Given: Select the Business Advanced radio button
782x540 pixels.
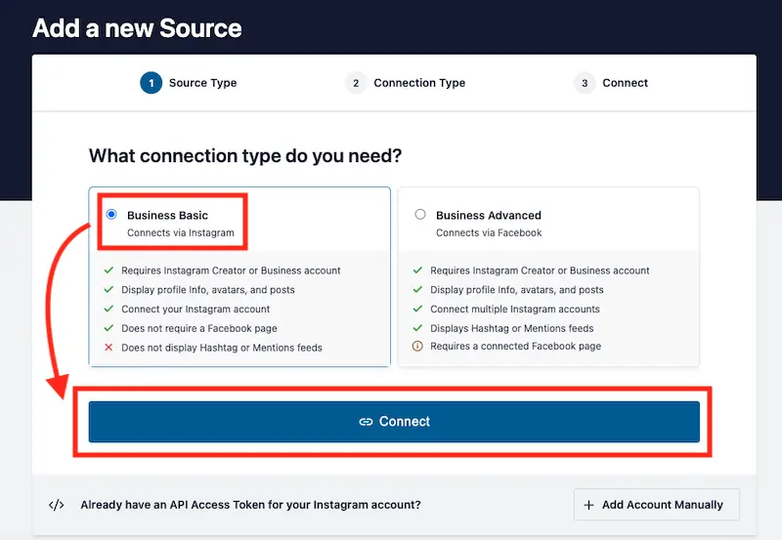Looking at the screenshot, I should pyautogui.click(x=420, y=214).
